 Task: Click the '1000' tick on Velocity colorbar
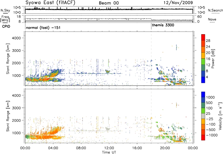pyautogui.click(x=210, y=97)
